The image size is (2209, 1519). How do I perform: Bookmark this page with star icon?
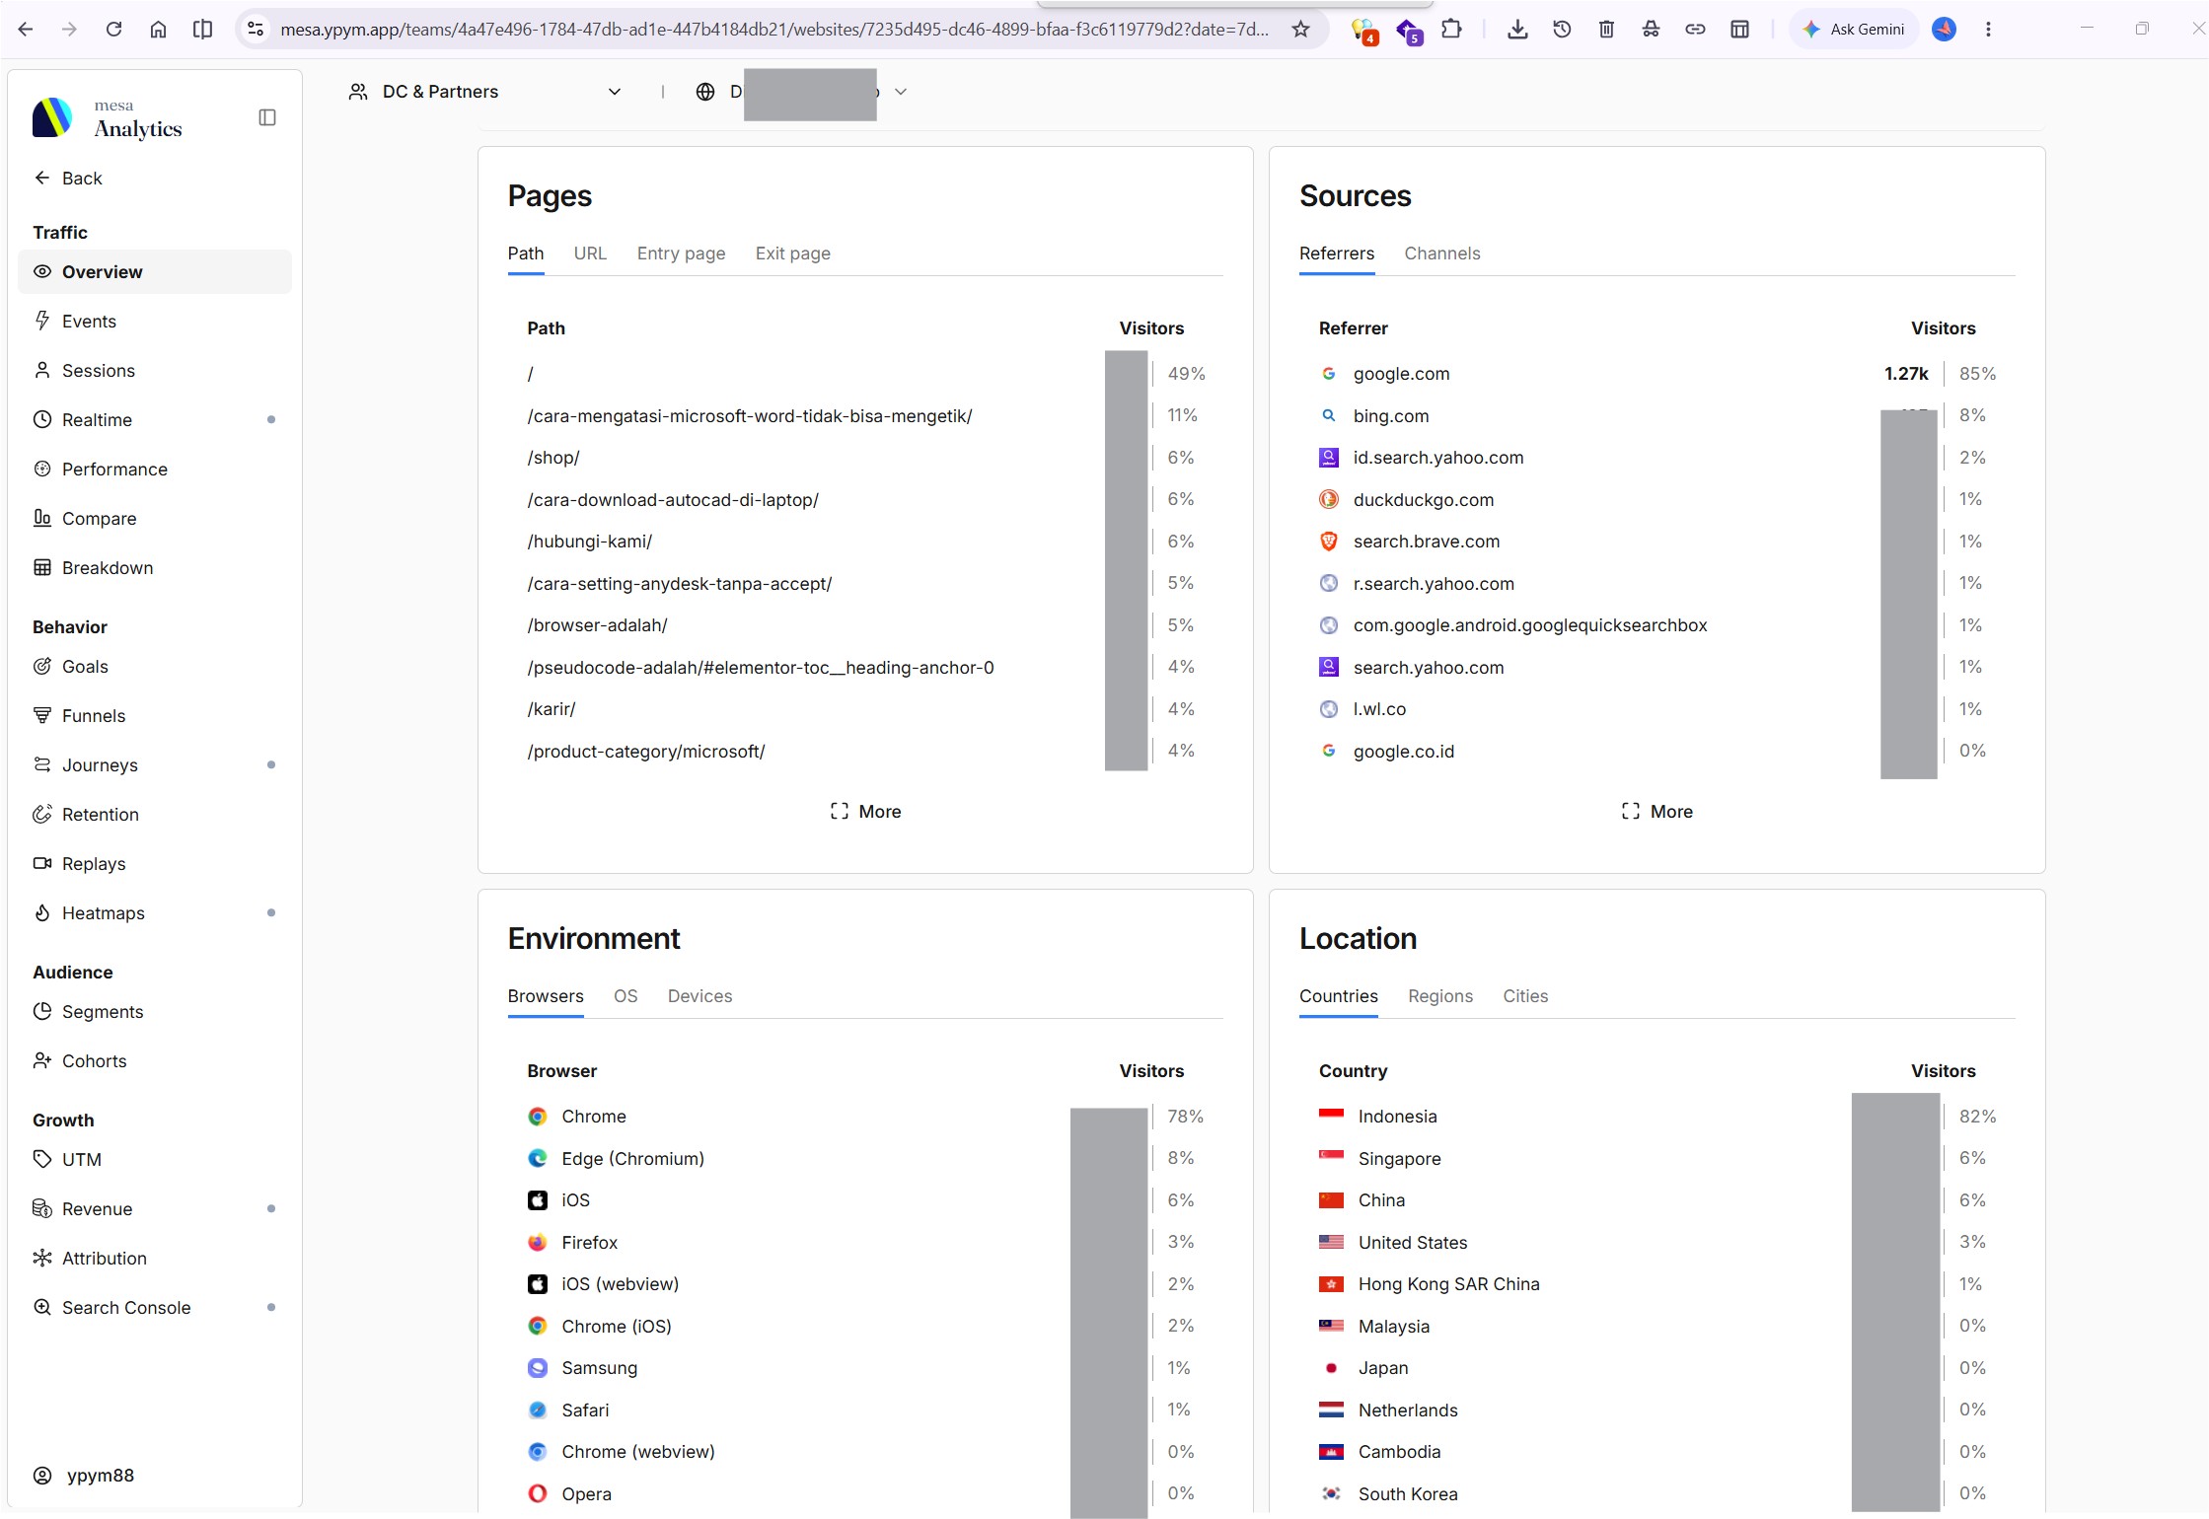pyautogui.click(x=1300, y=30)
